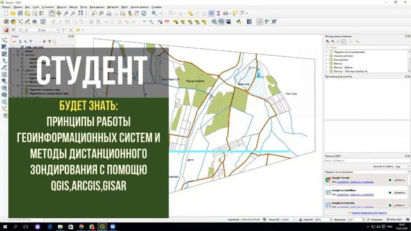Open Свежие геоданные для проекта link
This screenshot has width=411, height=231.
tap(369, 212)
